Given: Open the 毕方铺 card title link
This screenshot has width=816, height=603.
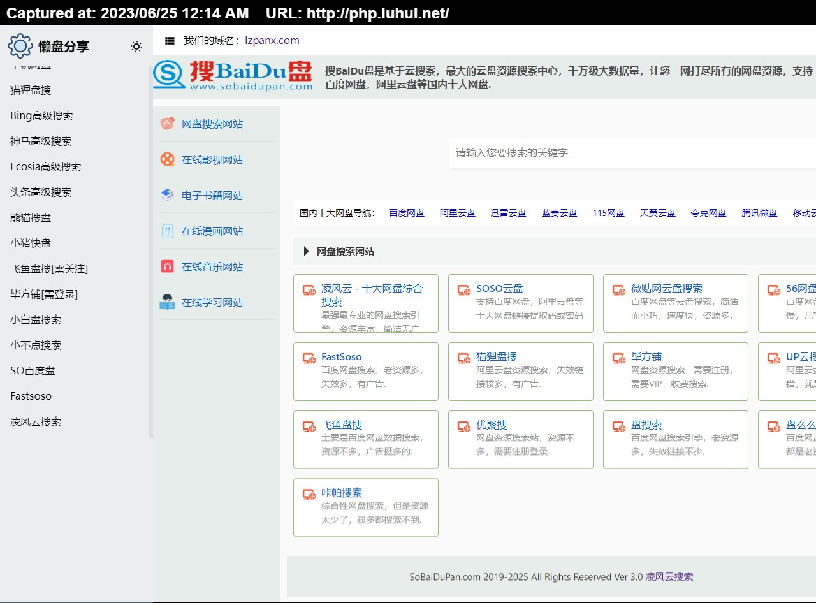Looking at the screenshot, I should 646,357.
